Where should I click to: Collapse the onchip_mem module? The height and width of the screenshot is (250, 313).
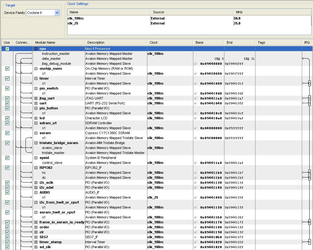pyautogui.click(x=36, y=68)
